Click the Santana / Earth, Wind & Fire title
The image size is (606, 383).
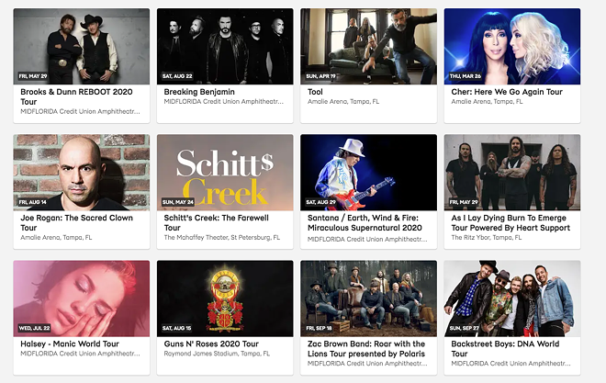tap(365, 223)
